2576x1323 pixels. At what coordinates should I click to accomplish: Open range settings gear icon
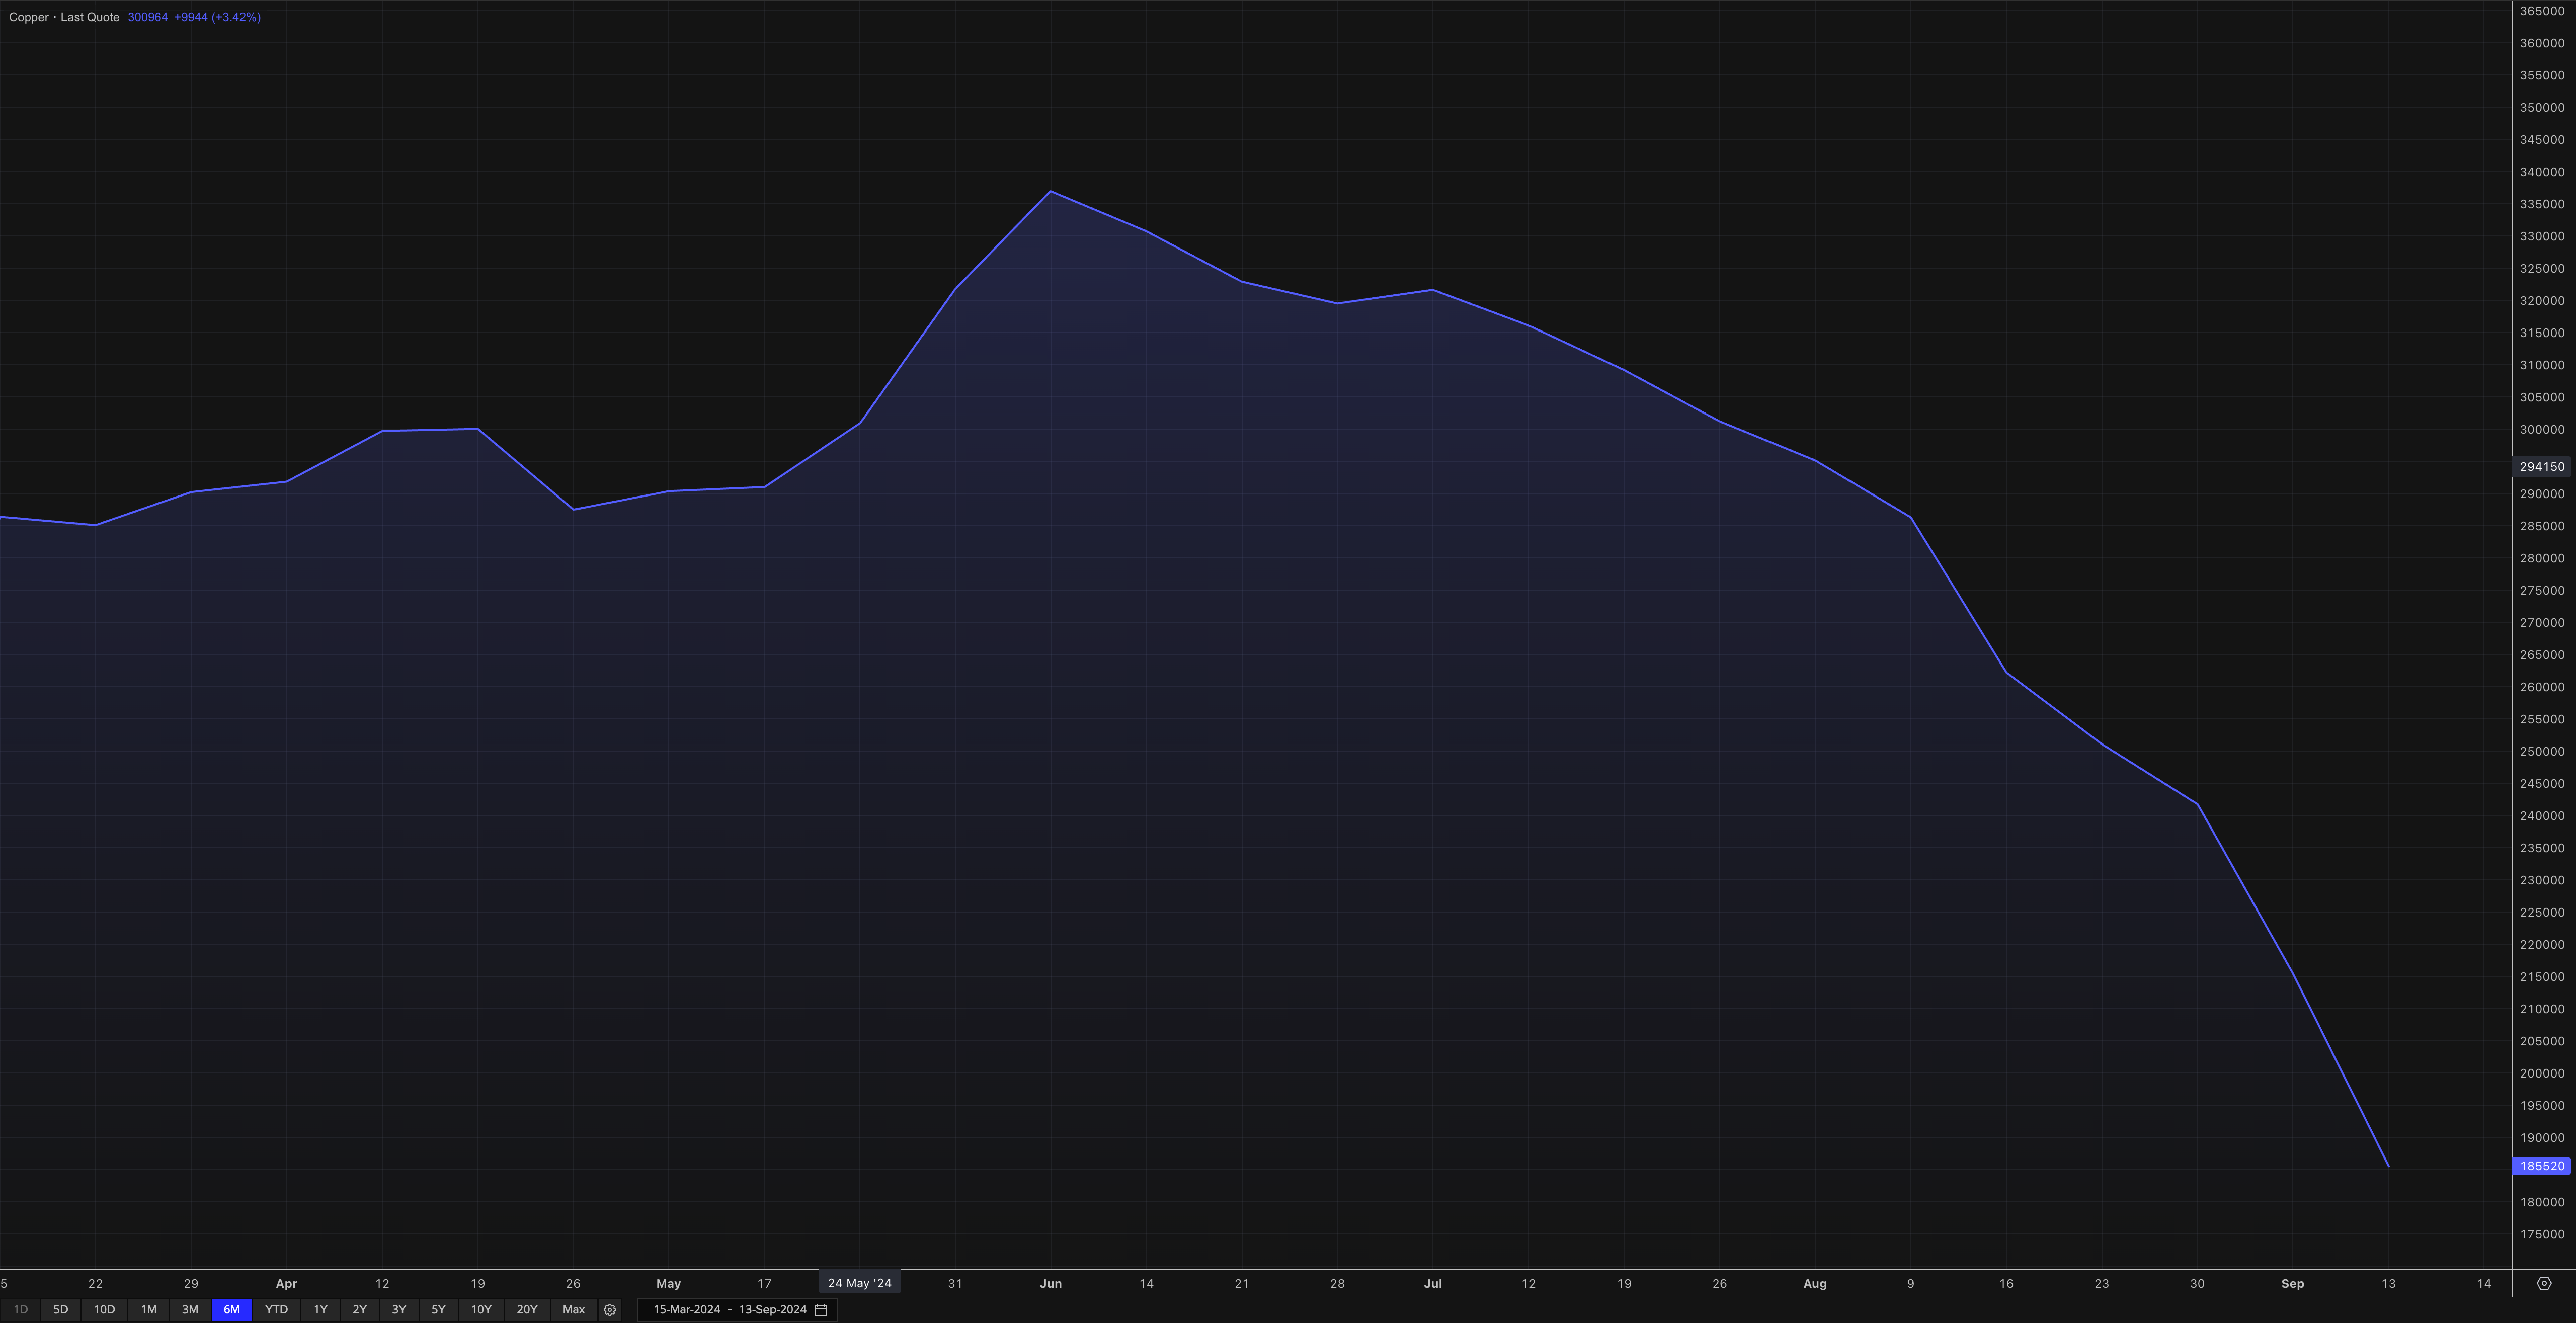(610, 1310)
